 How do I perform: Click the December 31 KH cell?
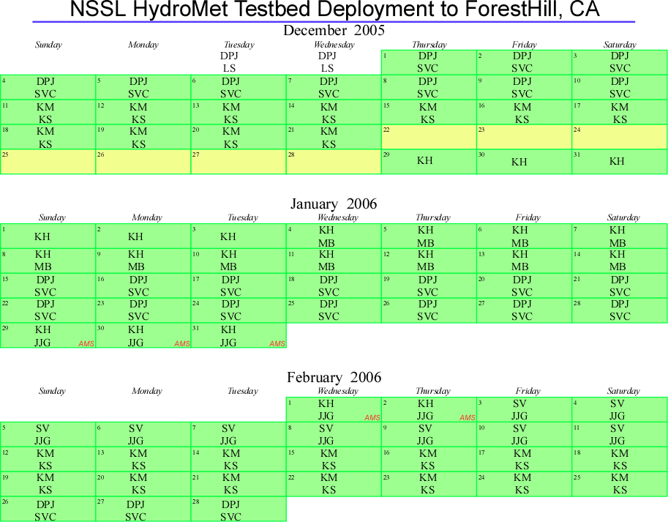click(619, 163)
